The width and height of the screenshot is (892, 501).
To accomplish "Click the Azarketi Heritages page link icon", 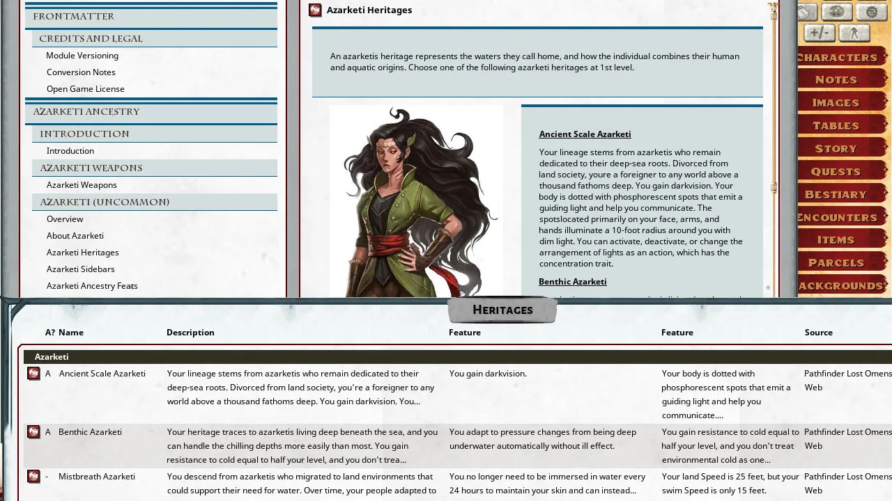I will 315,10.
